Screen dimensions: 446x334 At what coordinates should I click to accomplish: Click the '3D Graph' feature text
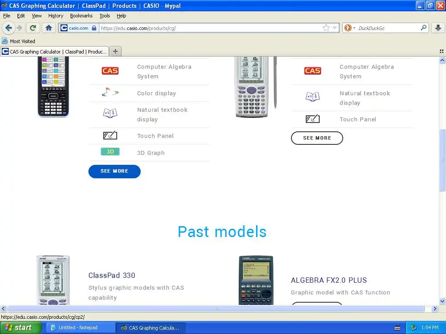pos(151,153)
